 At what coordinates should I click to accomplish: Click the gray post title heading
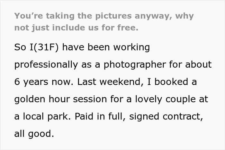point(104,22)
